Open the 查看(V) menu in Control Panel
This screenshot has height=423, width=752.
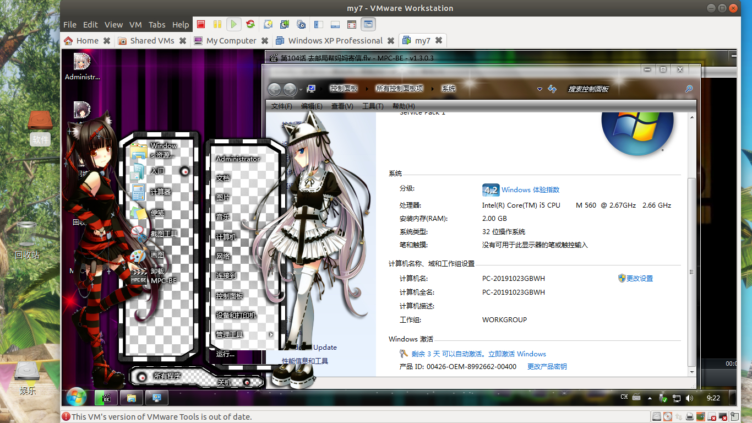tap(342, 106)
